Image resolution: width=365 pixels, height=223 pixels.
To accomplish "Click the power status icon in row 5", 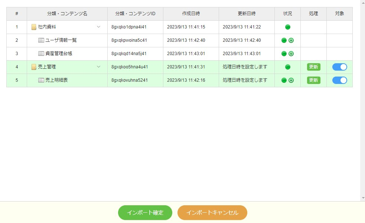I will (x=291, y=80).
